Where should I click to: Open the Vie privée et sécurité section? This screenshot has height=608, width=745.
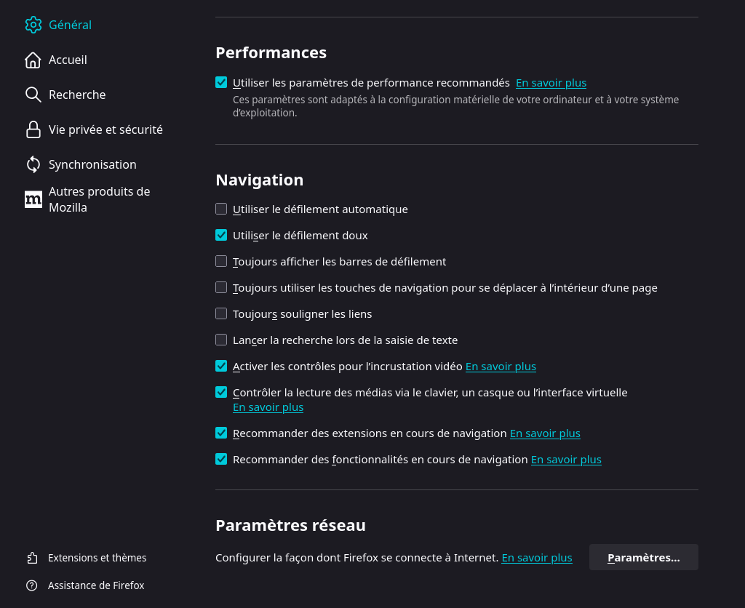105,129
